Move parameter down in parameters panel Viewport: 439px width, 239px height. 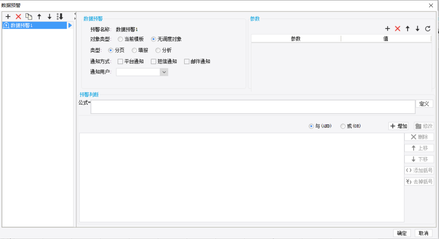pos(418,29)
